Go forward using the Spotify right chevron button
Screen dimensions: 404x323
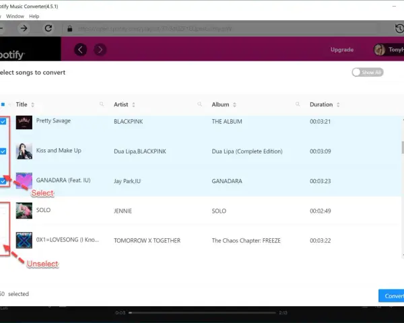(100, 49)
